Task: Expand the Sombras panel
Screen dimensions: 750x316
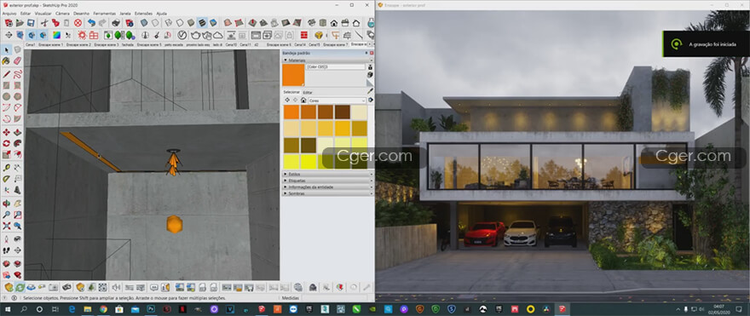Action: point(327,193)
